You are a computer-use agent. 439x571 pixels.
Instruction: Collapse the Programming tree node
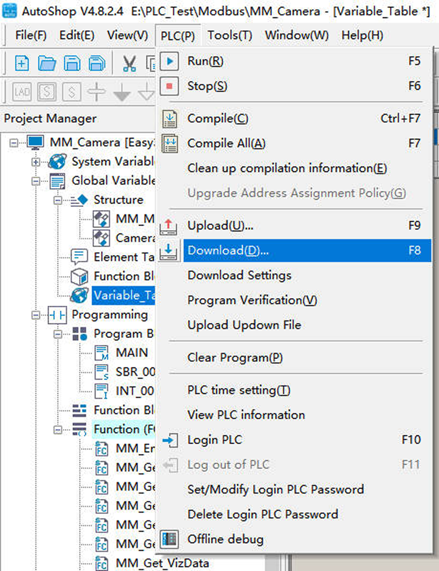[x=36, y=315]
